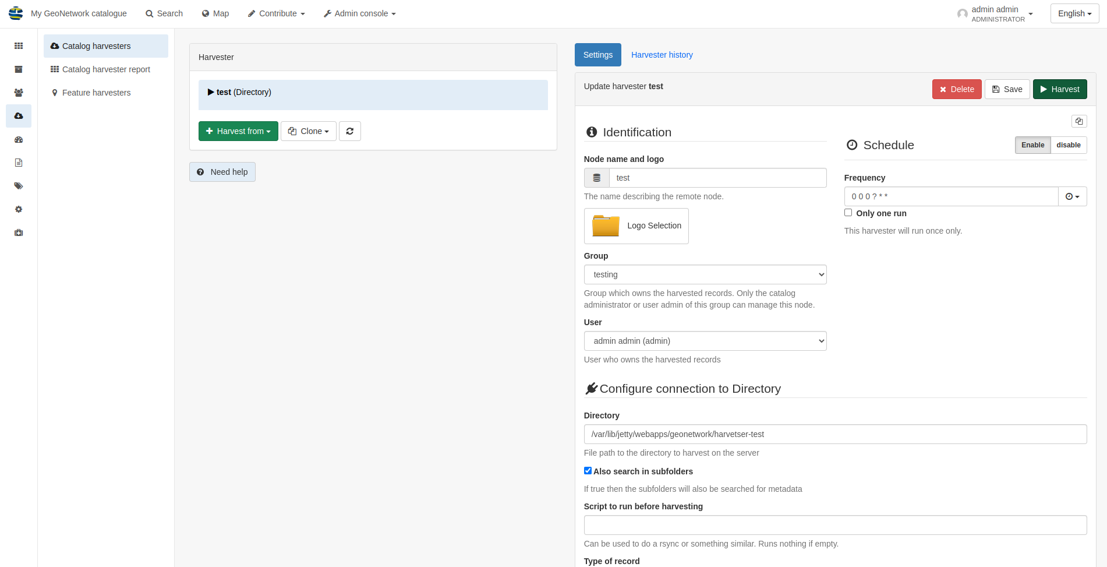Focus the Script to run before harvesting field
The width and height of the screenshot is (1107, 567).
[836, 525]
